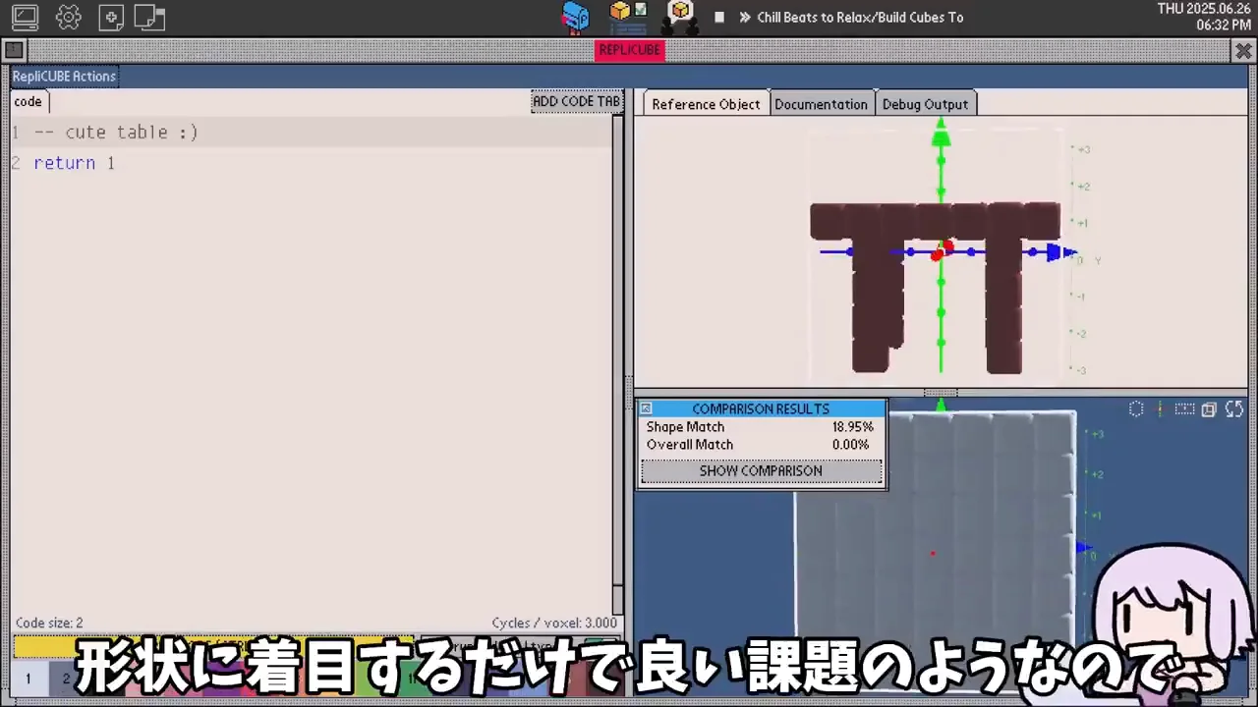Click the 'return 1' code line
Image resolution: width=1258 pixels, height=707 pixels.
click(75, 163)
